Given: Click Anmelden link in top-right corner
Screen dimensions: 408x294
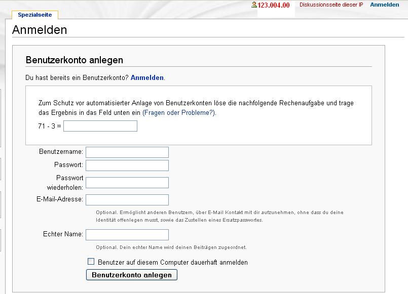Looking at the screenshot, I should click(x=384, y=5).
